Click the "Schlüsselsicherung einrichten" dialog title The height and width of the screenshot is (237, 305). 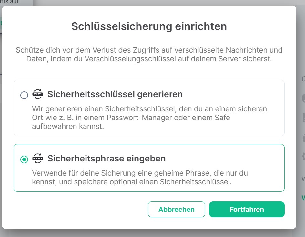149,26
